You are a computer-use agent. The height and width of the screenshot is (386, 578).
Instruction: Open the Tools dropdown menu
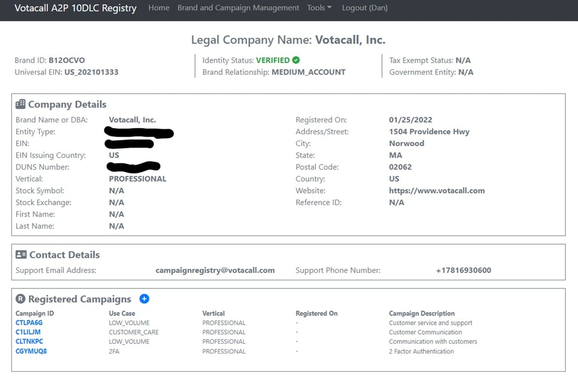pyautogui.click(x=319, y=8)
